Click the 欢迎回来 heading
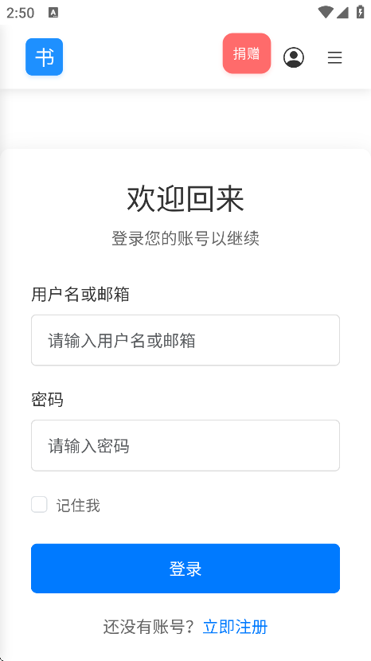This screenshot has width=371, height=661. click(185, 199)
